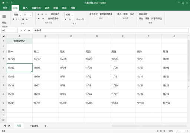Click the zoom slider in status bar

(181, 131)
